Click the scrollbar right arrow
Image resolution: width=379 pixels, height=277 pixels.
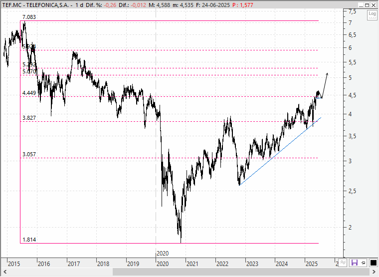point(374,272)
